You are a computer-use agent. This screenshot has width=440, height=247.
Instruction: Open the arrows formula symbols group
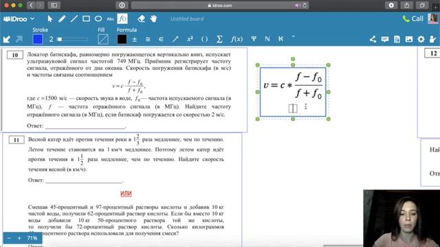click(175, 39)
